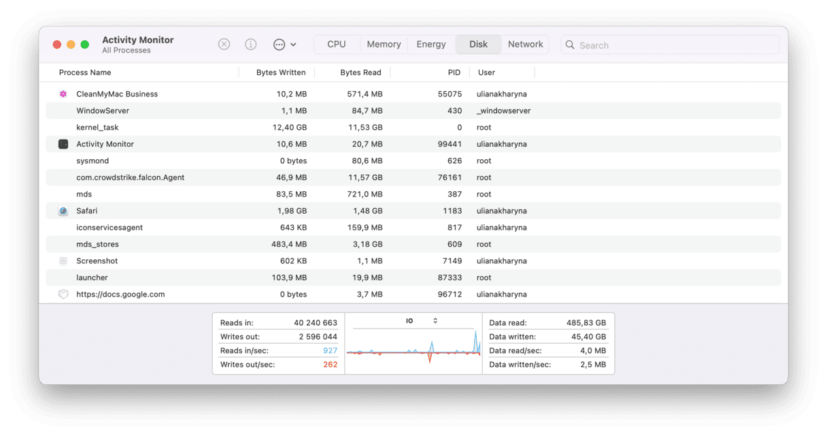The height and width of the screenshot is (436, 827).
Task: Select the WindowServer process row
Action: 413,111
